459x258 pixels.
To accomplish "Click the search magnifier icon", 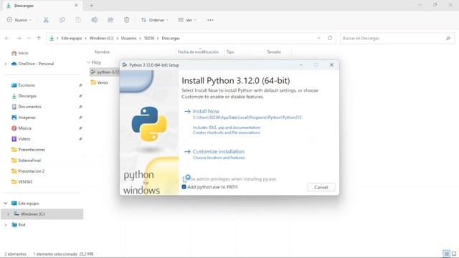I will point(448,38).
